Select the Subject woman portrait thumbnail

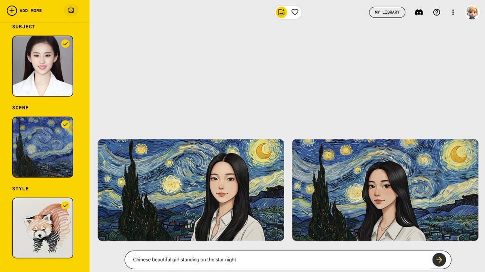42,66
